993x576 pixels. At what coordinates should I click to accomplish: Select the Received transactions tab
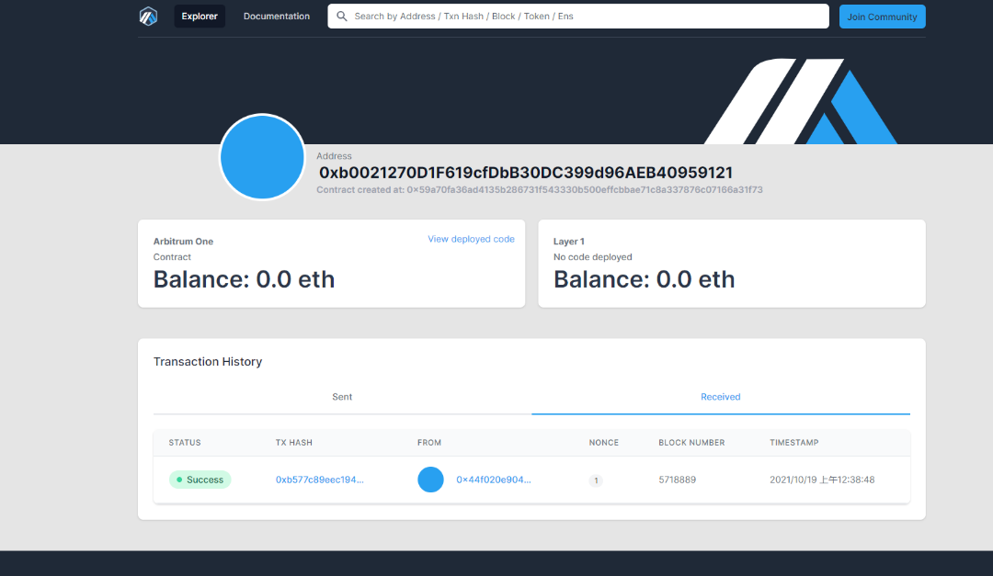point(720,397)
